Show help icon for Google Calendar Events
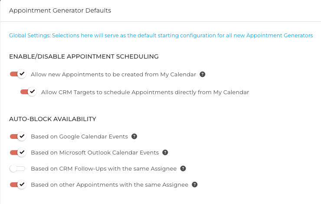 (134, 136)
